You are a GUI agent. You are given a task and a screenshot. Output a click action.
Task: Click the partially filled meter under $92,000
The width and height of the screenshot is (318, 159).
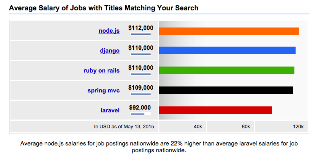pyautogui.click(x=141, y=114)
